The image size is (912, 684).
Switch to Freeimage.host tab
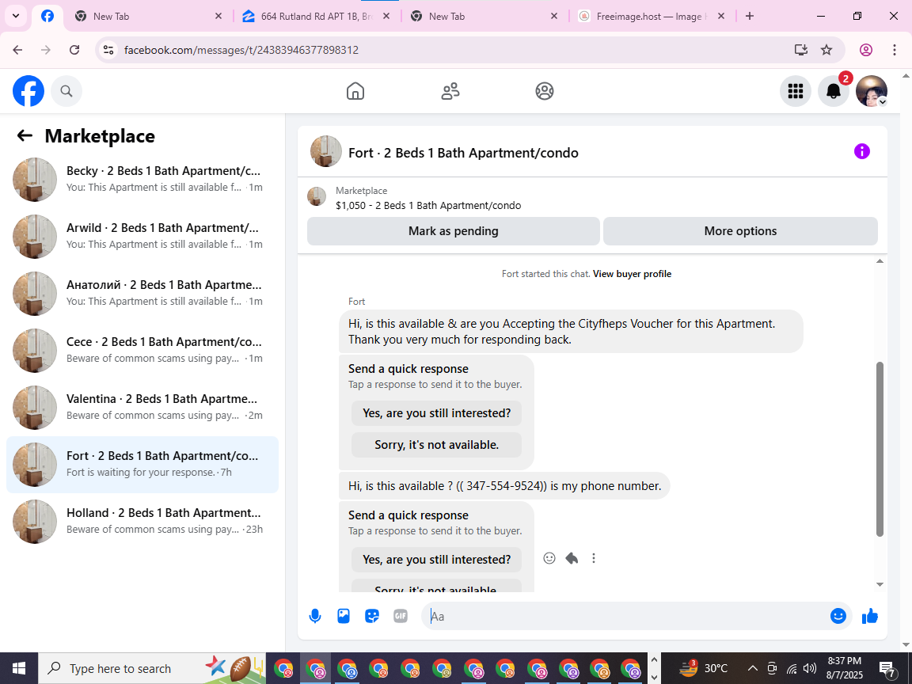click(x=650, y=17)
